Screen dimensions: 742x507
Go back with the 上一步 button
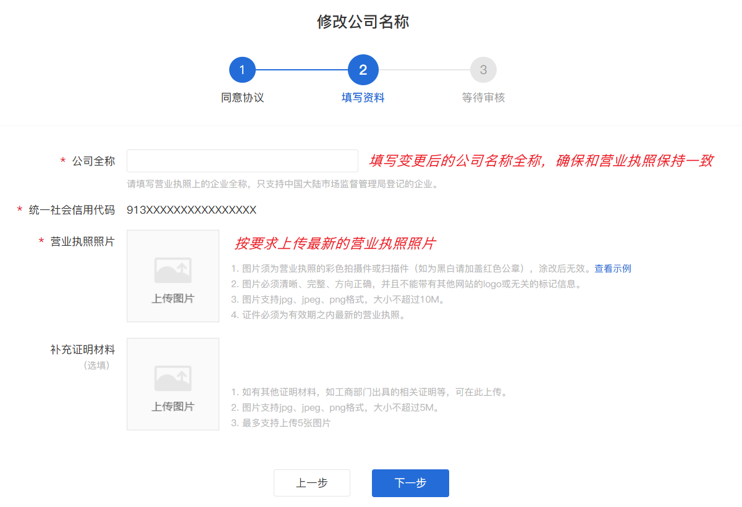coord(311,483)
